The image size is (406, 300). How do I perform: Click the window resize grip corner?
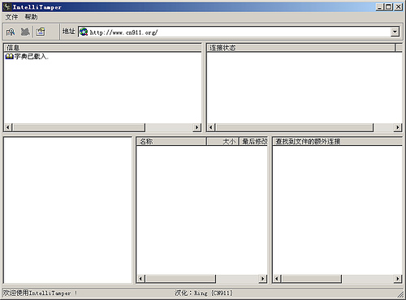pos(400,294)
